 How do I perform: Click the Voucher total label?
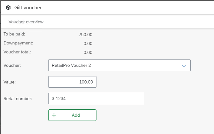click(x=17, y=52)
